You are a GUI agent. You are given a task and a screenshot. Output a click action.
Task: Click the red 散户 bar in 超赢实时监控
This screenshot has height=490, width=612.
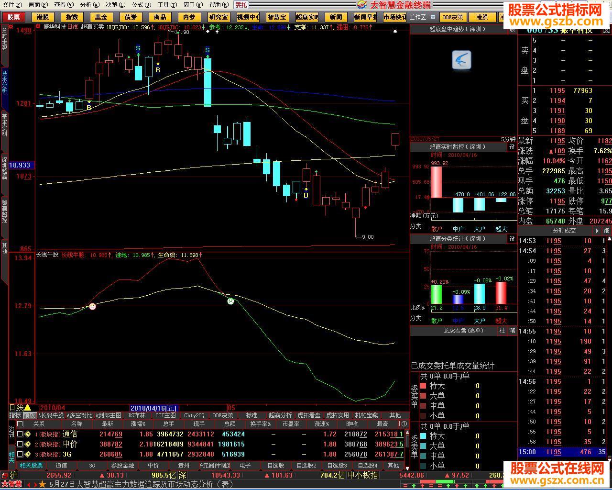point(437,182)
